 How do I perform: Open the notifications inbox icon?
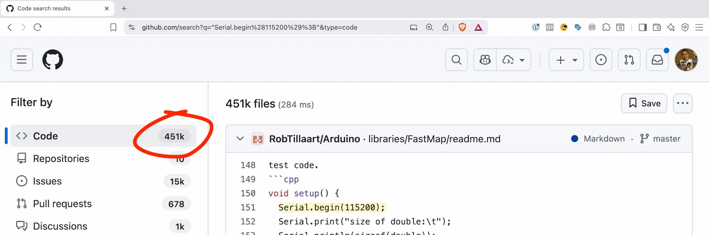point(657,60)
